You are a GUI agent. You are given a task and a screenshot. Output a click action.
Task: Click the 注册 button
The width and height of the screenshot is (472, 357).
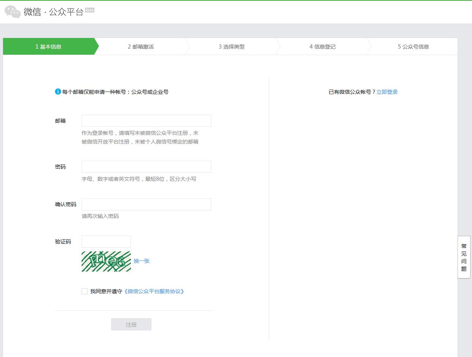pyautogui.click(x=131, y=324)
